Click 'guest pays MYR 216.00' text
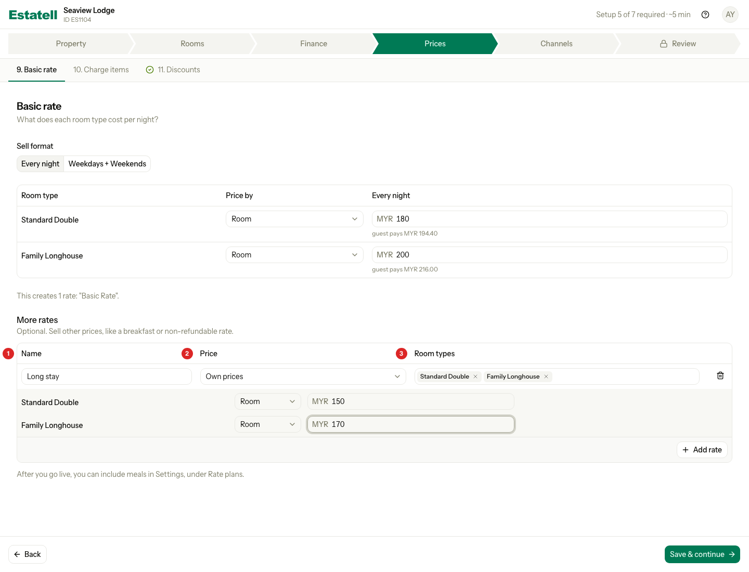The height and width of the screenshot is (572, 749). coord(405,269)
